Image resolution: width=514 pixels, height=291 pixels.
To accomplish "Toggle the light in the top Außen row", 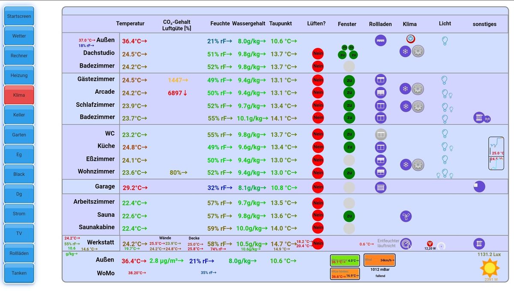I will coord(445,41).
